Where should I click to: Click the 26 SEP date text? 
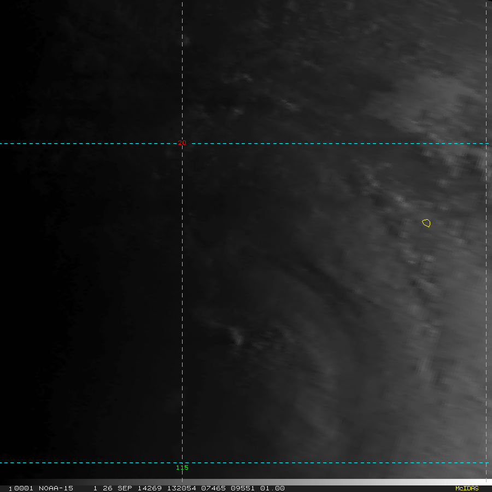[x=118, y=488]
